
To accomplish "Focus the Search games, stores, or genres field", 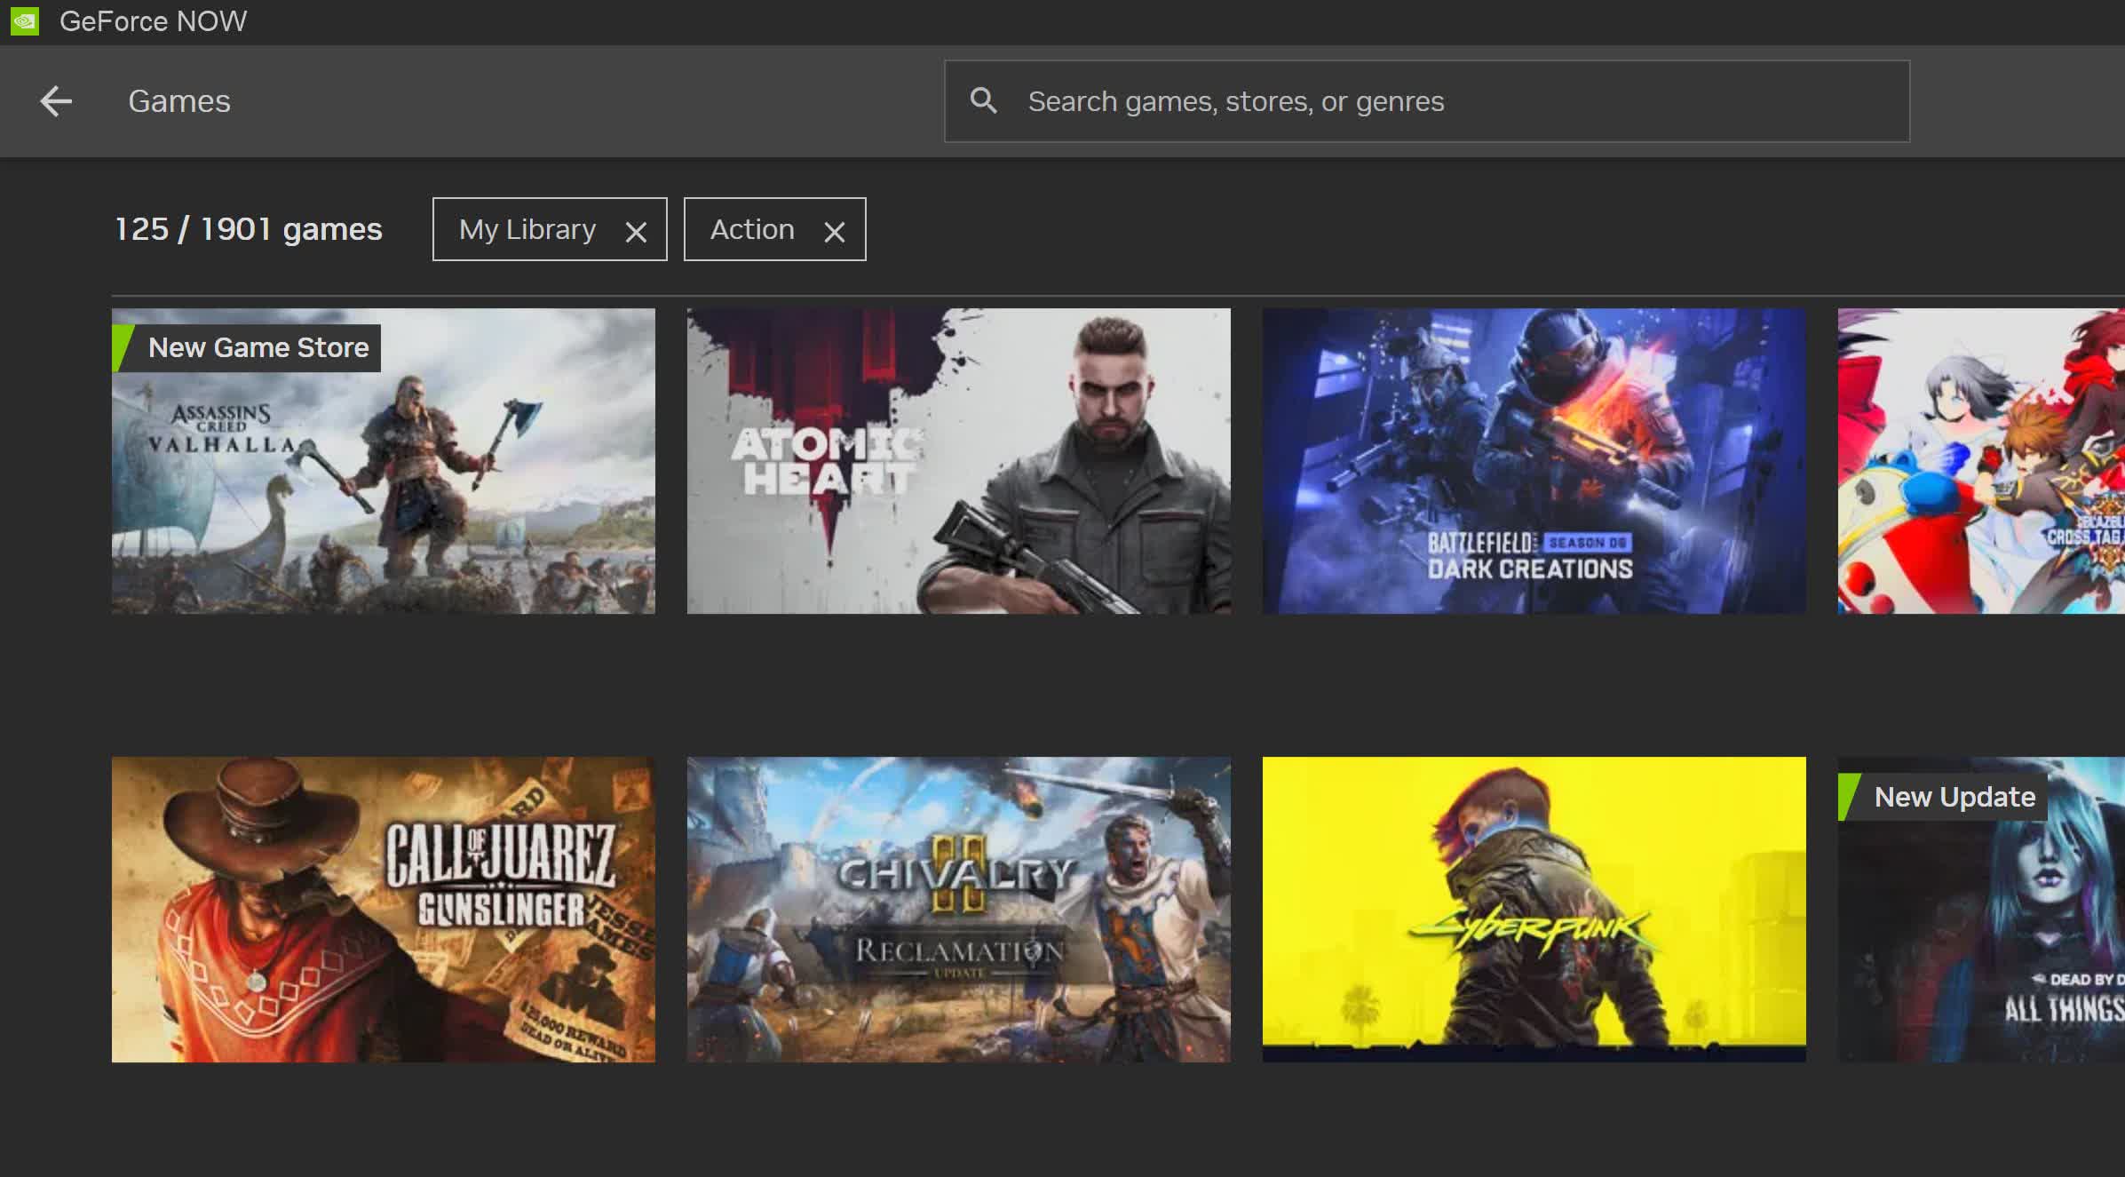I will pyautogui.click(x=1427, y=101).
